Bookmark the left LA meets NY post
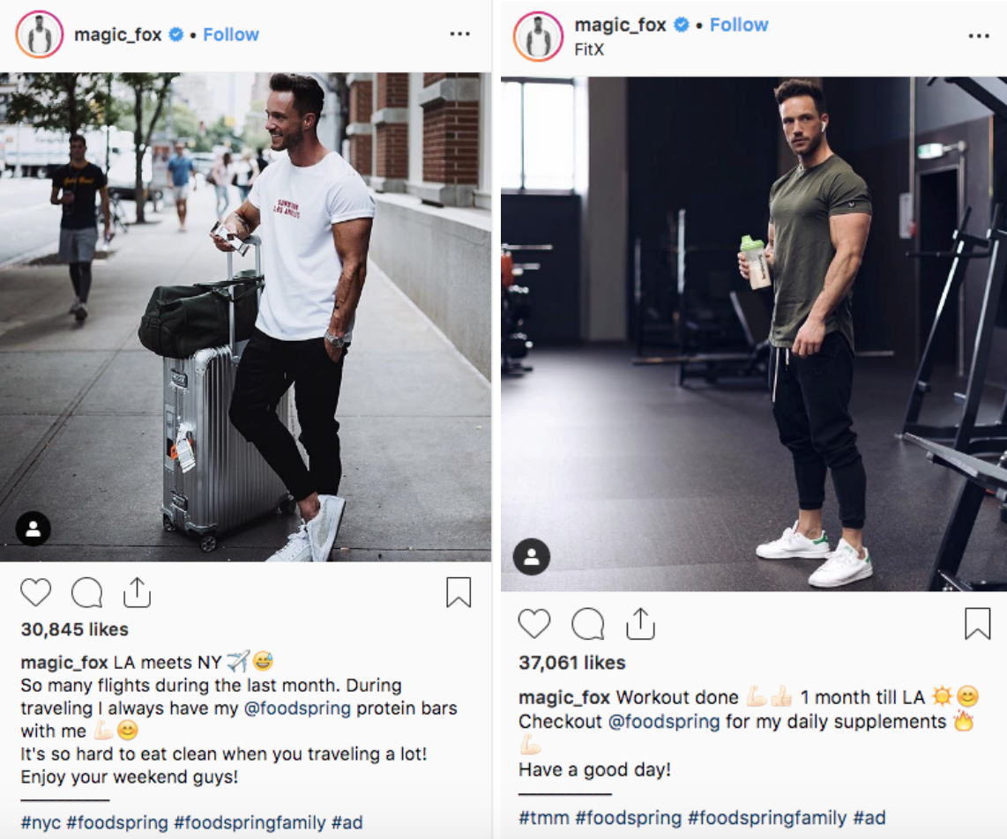The image size is (1007, 839). click(x=459, y=592)
